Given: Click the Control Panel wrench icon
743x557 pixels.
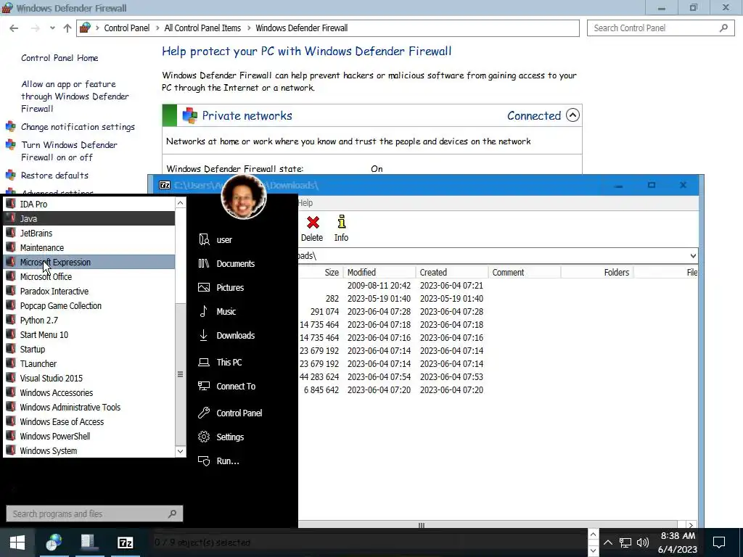Looking at the screenshot, I should (204, 413).
